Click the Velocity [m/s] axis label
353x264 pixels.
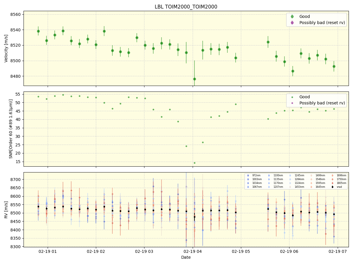(x=6, y=48)
